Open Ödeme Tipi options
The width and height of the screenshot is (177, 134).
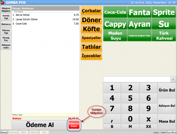(6, 32)
